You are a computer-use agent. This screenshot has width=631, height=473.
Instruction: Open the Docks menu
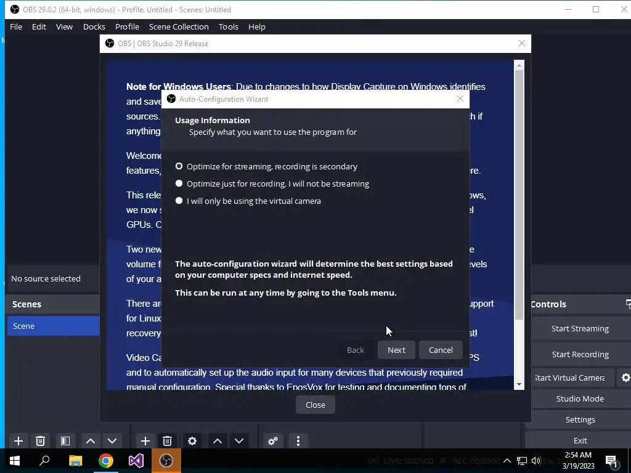pos(94,26)
